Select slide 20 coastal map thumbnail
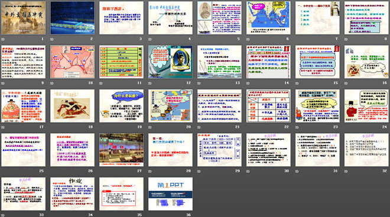390x217 pixels. [x=170, y=106]
